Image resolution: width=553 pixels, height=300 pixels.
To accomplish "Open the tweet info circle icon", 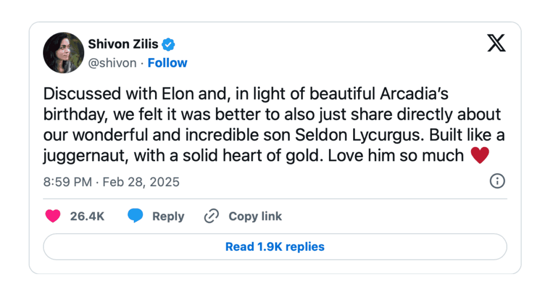I will pos(497,181).
